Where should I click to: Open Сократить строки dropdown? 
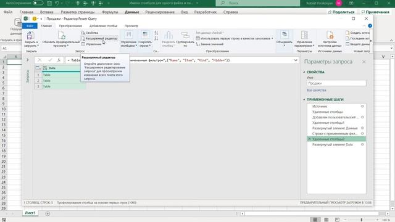point(145,39)
